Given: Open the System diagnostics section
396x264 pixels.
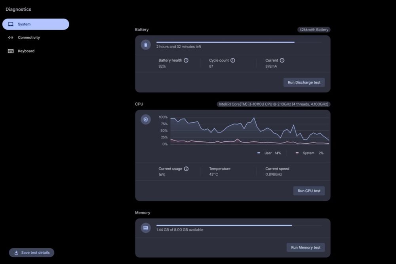Looking at the screenshot, I should [36, 24].
